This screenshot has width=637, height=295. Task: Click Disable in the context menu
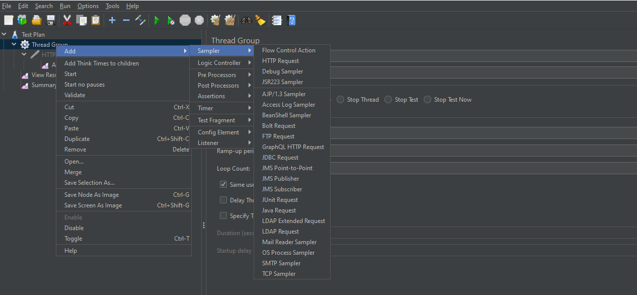(x=124, y=228)
